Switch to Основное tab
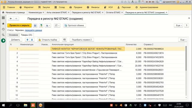This screenshot has height=108, width=192. 13,35
